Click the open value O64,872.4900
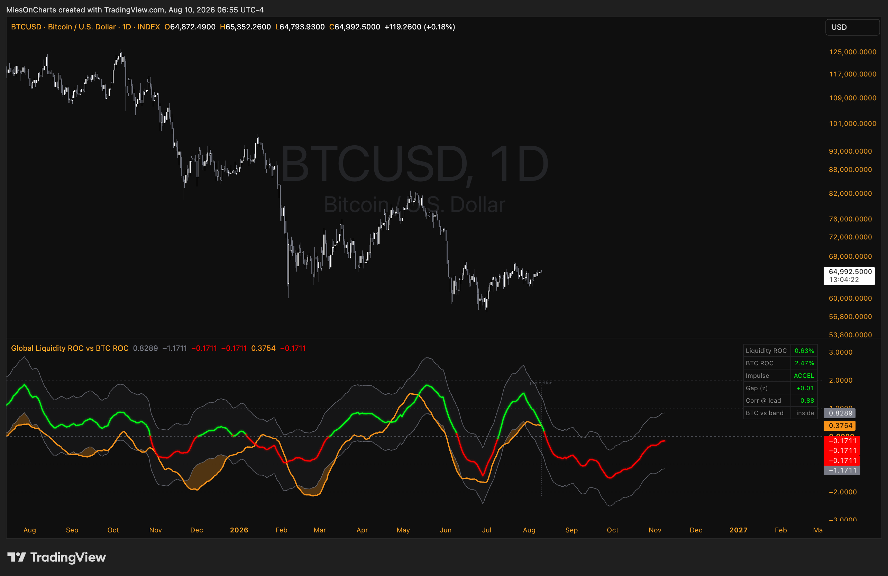 190,27
